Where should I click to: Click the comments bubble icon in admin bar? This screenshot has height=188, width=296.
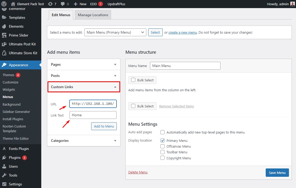pos(62,4)
